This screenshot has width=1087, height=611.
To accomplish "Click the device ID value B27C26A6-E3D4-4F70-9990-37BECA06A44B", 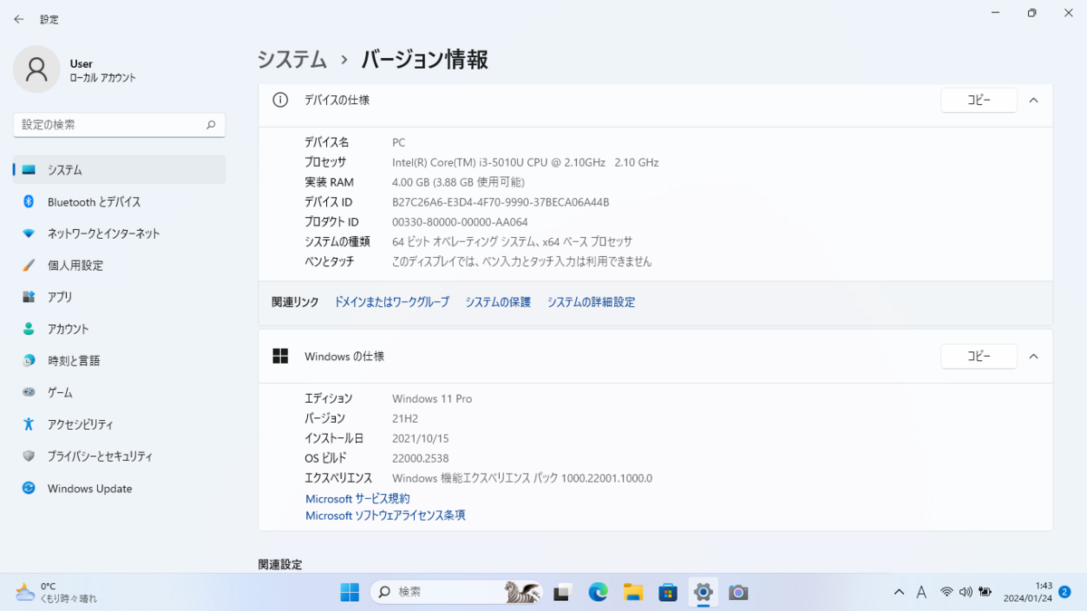I will tap(501, 202).
